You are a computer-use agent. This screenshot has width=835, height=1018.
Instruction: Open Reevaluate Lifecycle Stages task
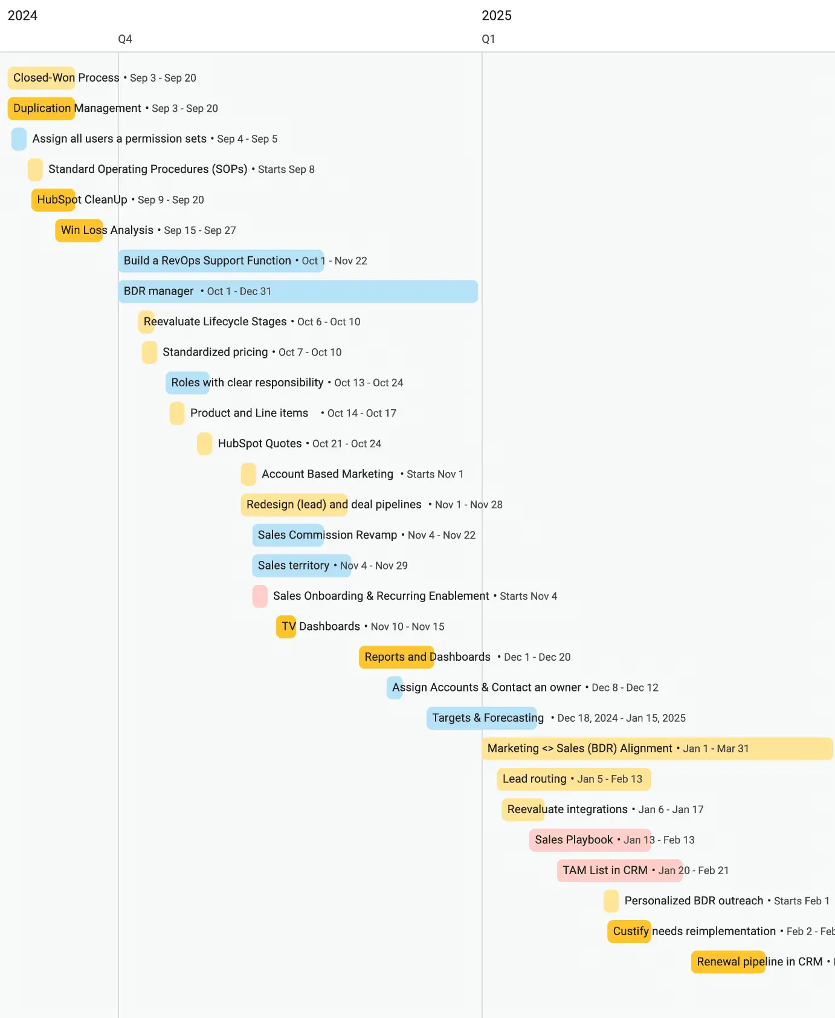146,322
